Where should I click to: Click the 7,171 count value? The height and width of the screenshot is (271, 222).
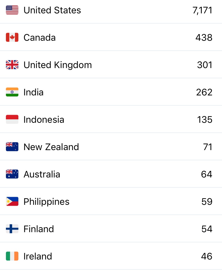click(202, 10)
